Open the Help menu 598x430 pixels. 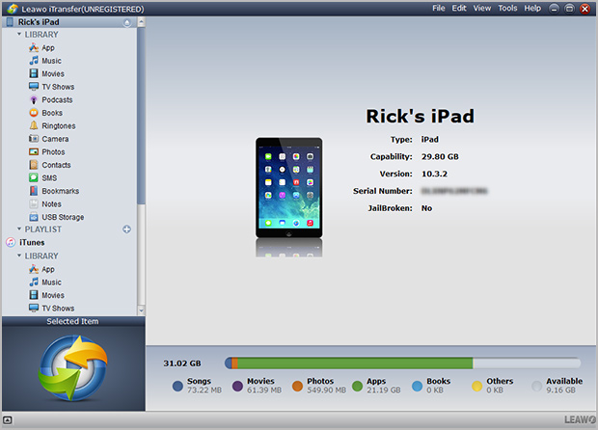[x=532, y=8]
